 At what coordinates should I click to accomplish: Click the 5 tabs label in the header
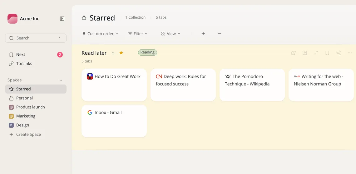click(x=161, y=17)
